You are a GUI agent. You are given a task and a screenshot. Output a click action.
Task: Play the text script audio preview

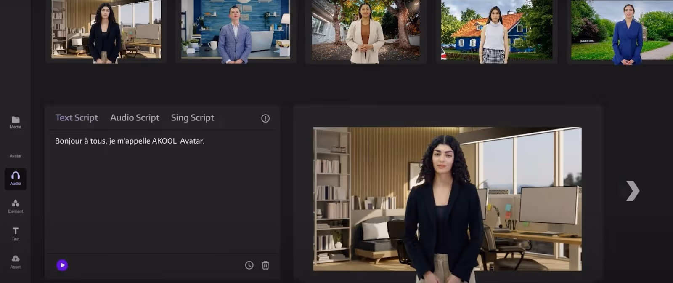[62, 265]
